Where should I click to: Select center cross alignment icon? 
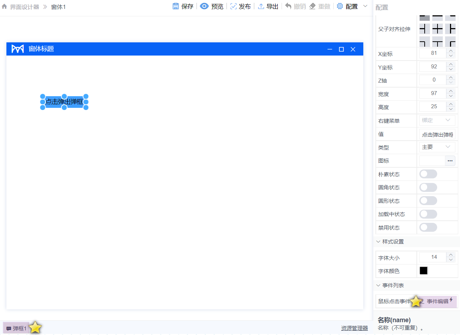click(437, 29)
